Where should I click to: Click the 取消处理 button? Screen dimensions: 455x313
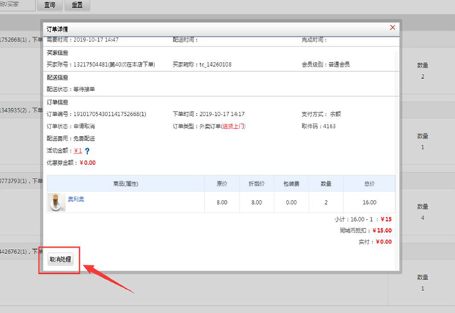60,260
